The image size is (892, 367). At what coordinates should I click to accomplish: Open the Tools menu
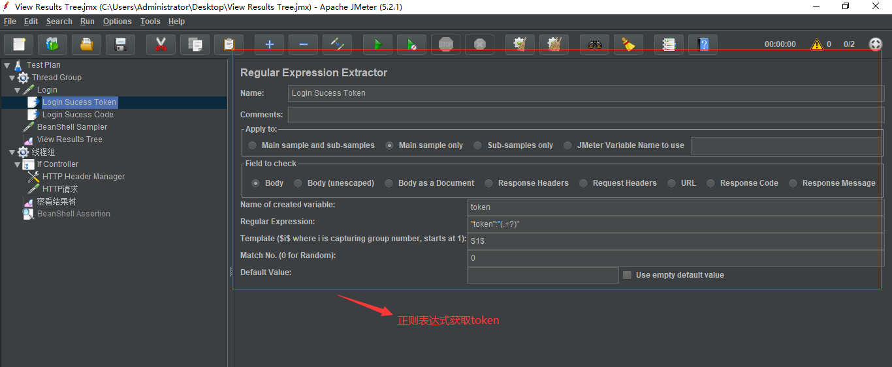(x=150, y=22)
